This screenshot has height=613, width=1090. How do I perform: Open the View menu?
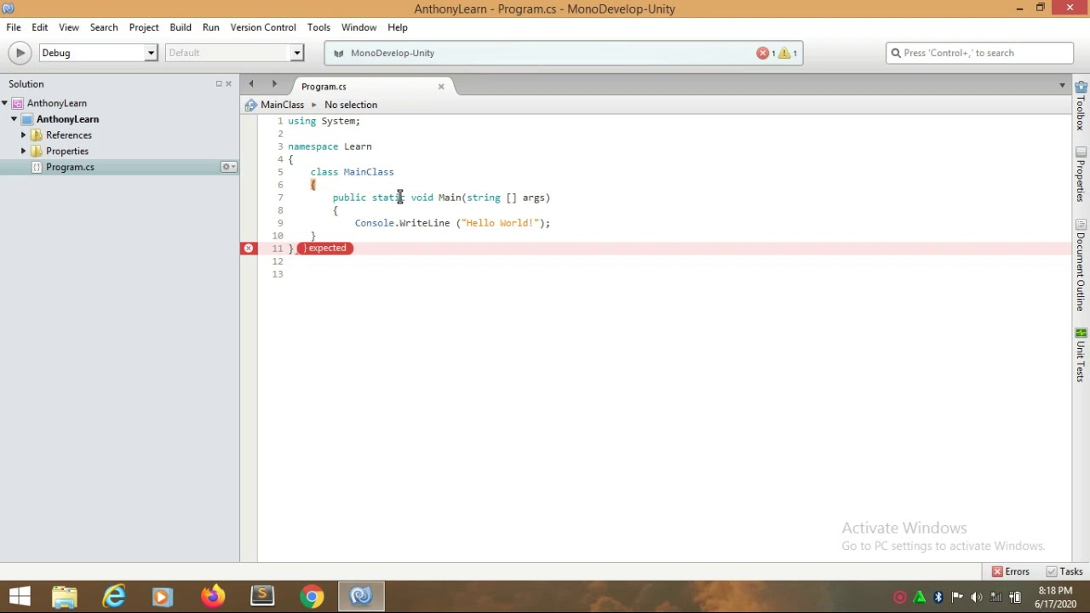pos(69,27)
